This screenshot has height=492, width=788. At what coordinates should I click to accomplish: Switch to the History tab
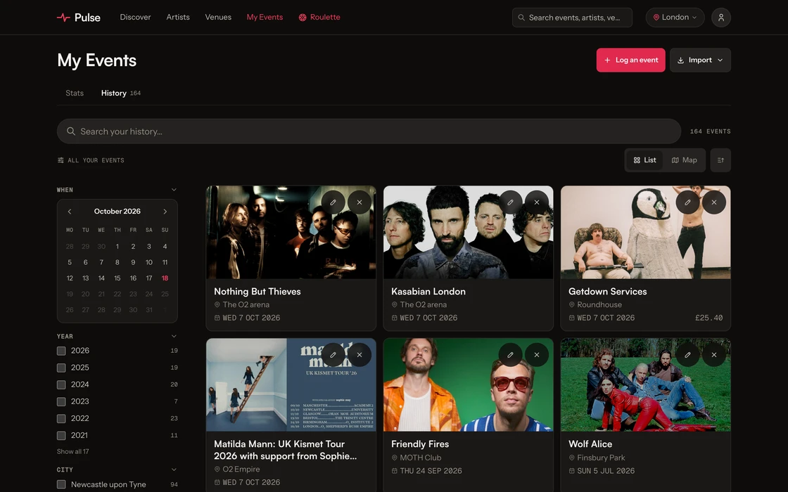pos(120,93)
